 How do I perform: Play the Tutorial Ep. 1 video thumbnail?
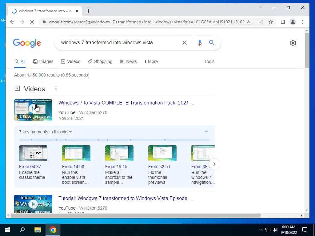[x=33, y=204]
